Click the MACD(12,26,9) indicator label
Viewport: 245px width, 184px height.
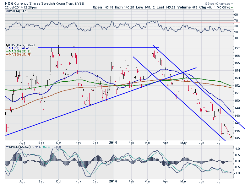20,147
